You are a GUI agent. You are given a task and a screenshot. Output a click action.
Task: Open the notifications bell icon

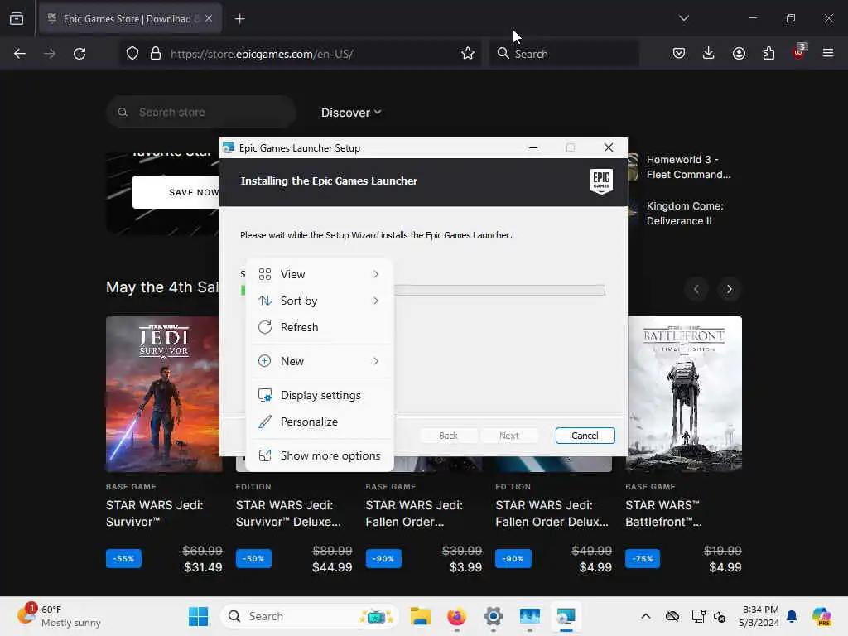click(x=792, y=616)
